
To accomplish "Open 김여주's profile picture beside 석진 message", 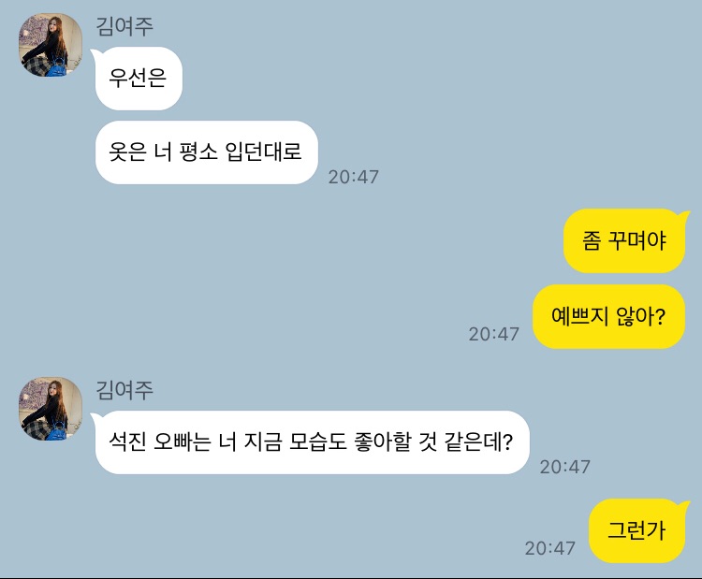I will (x=51, y=409).
